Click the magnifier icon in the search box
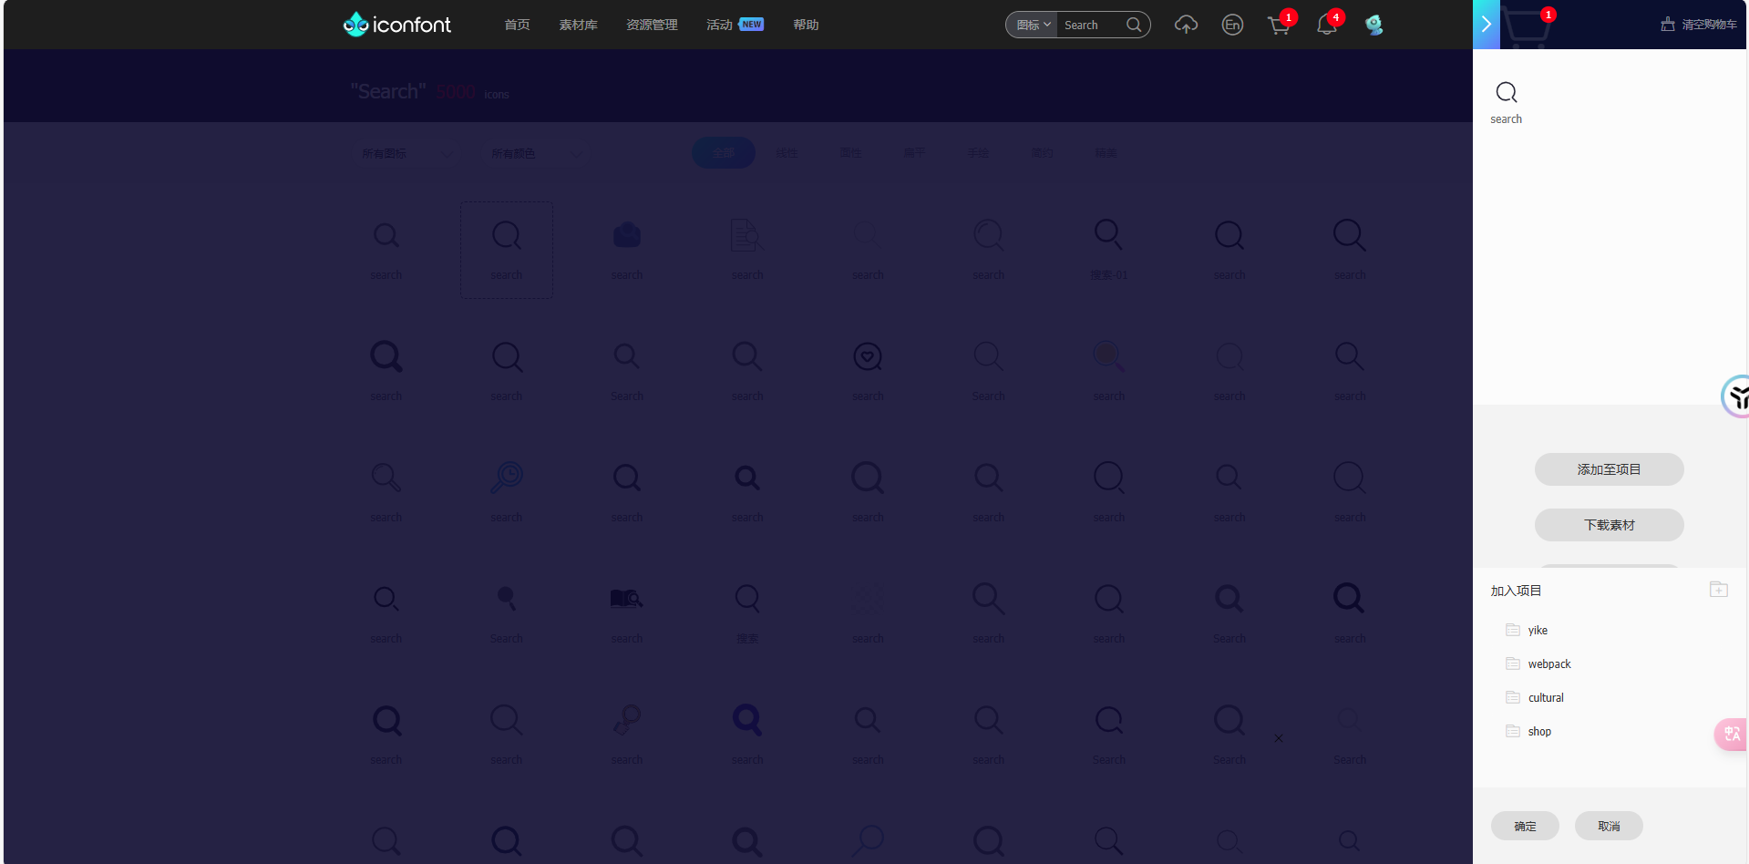1749x864 pixels. [x=1134, y=25]
